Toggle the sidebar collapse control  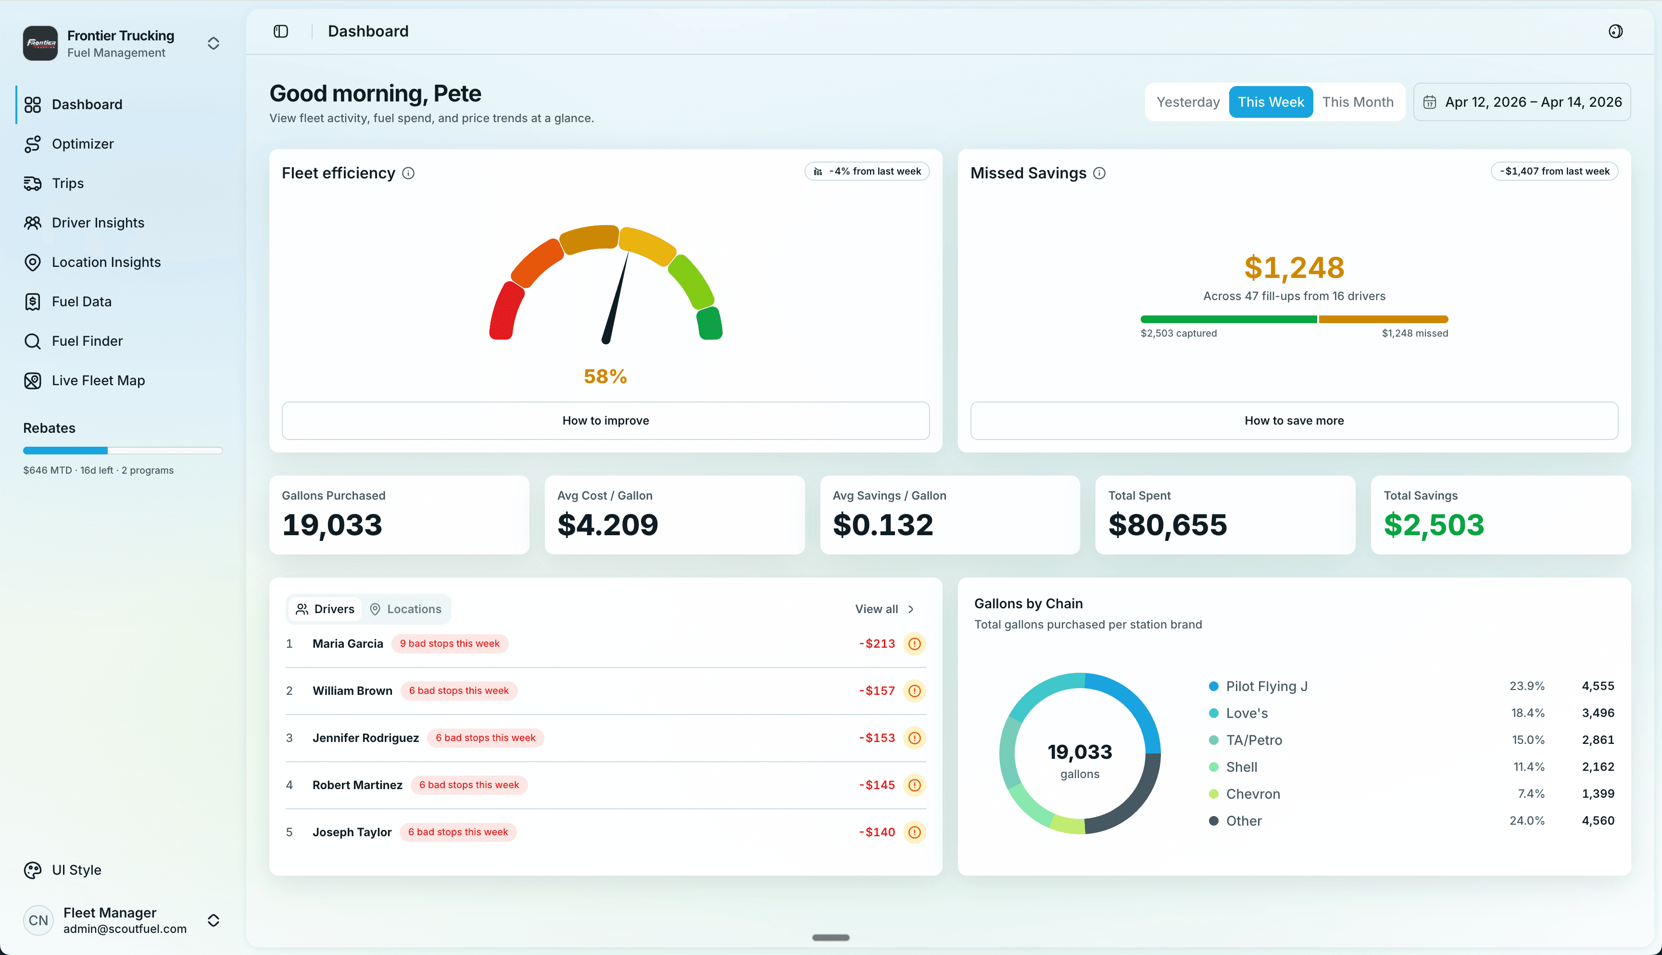tap(281, 31)
